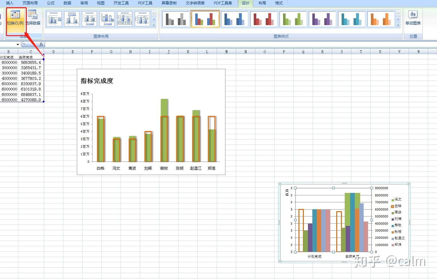The height and width of the screenshot is (279, 437).
Task: Open the 数据 ribbon tab
Action: 67,3
